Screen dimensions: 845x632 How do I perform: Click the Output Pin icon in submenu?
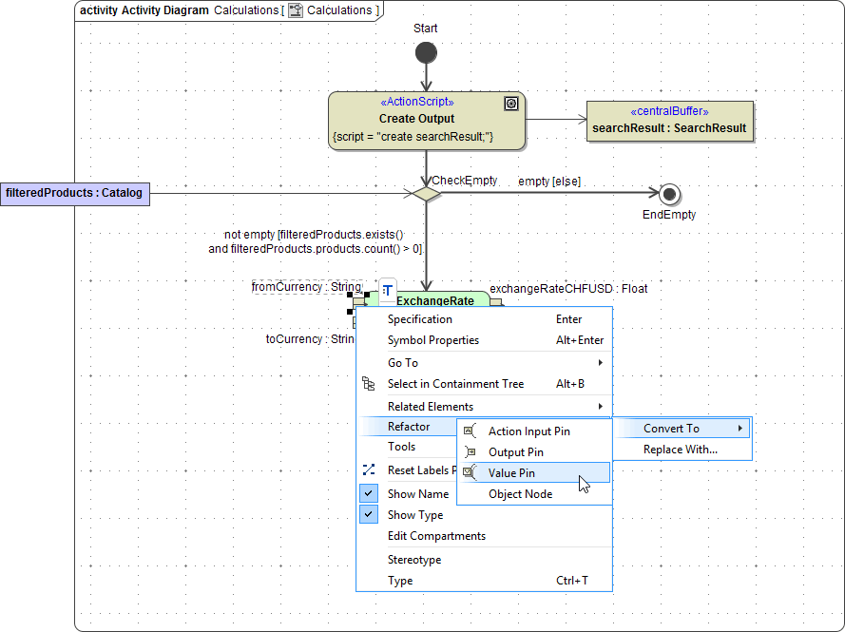469,452
